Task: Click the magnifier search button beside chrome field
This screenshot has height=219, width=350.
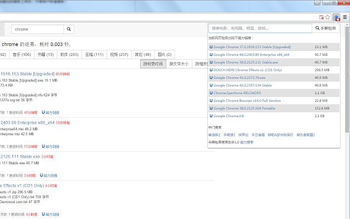Action: tap(69, 29)
